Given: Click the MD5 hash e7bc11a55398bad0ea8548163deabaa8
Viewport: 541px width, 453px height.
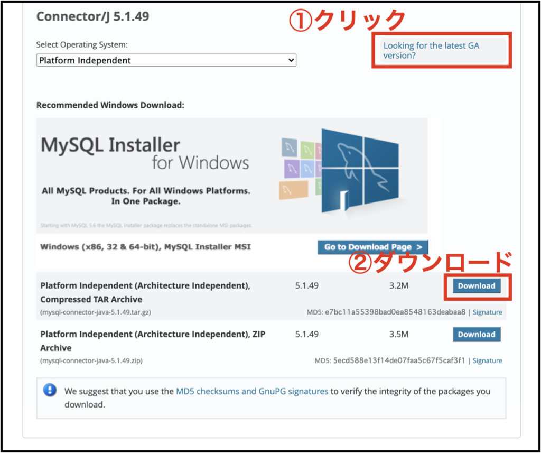Looking at the screenshot, I should [x=395, y=312].
